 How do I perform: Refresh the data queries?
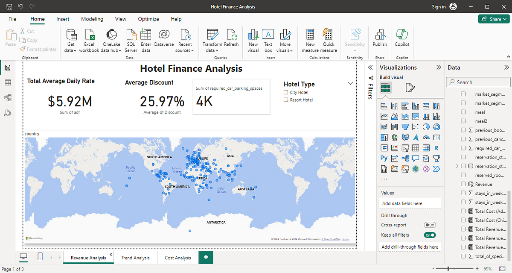click(x=231, y=38)
